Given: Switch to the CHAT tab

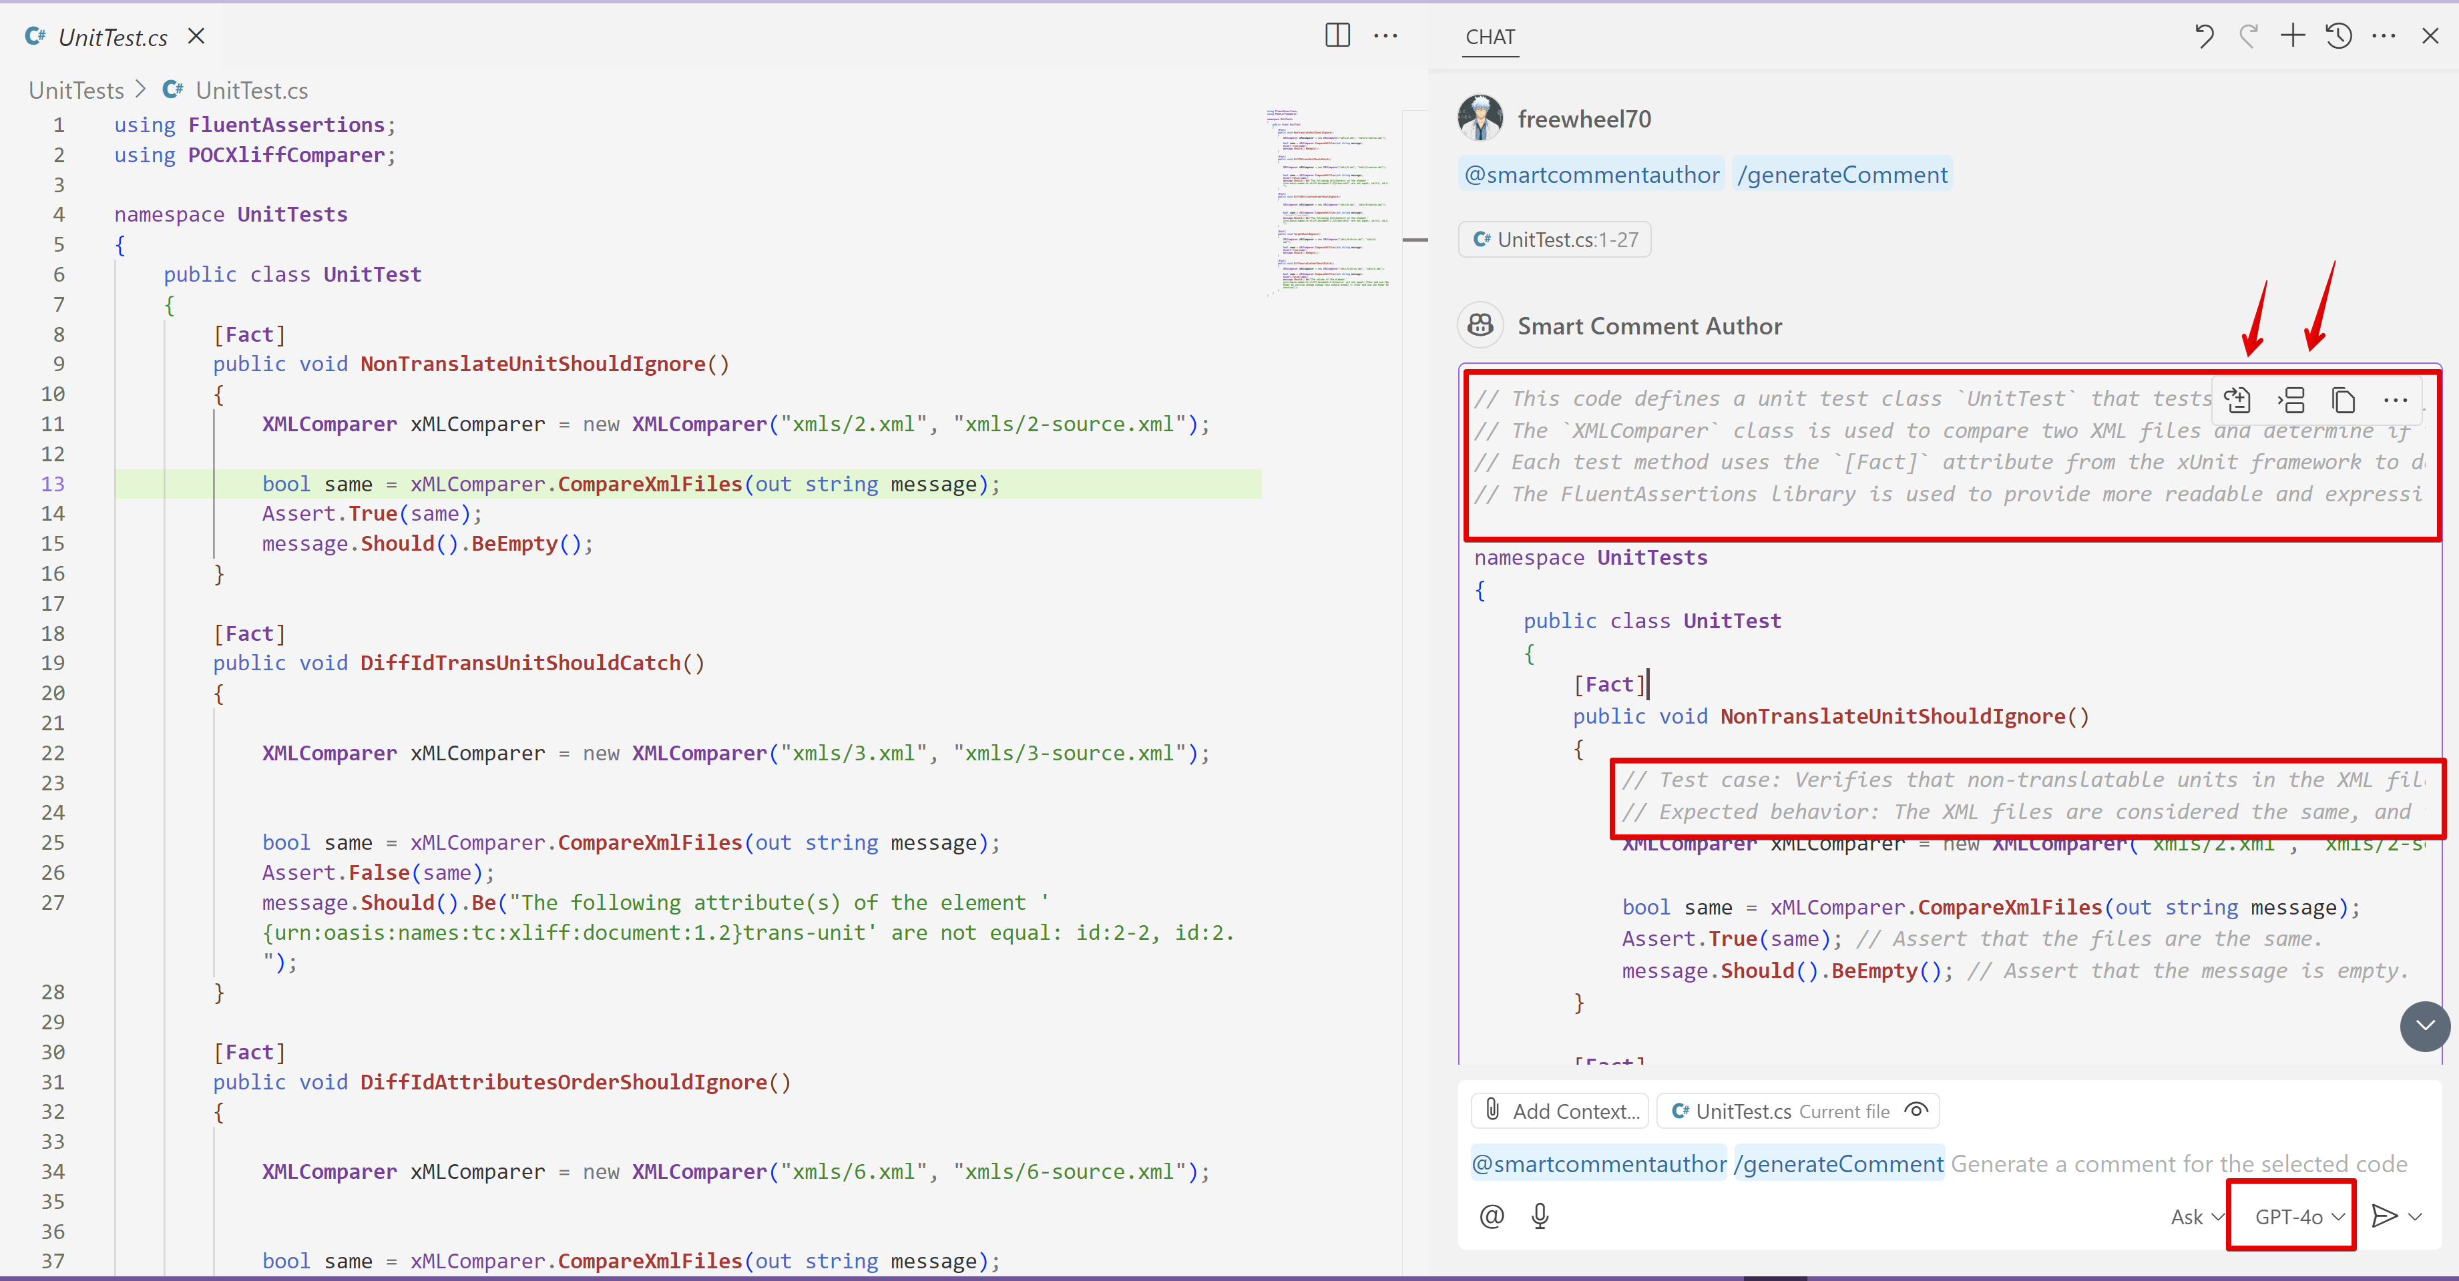Looking at the screenshot, I should 1490,37.
